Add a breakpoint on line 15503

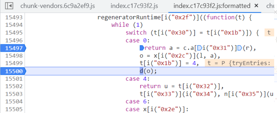point(14,94)
